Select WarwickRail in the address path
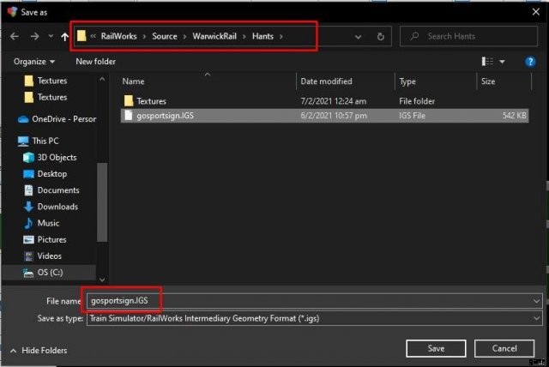 (x=214, y=36)
